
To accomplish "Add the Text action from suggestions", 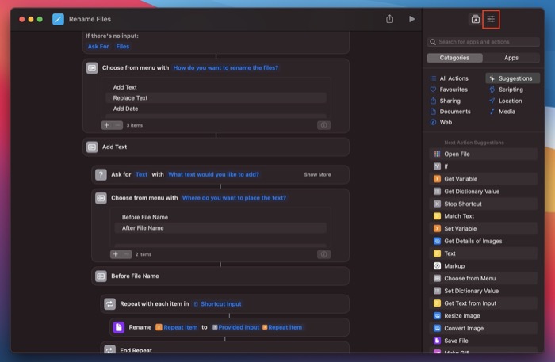I will [x=484, y=253].
